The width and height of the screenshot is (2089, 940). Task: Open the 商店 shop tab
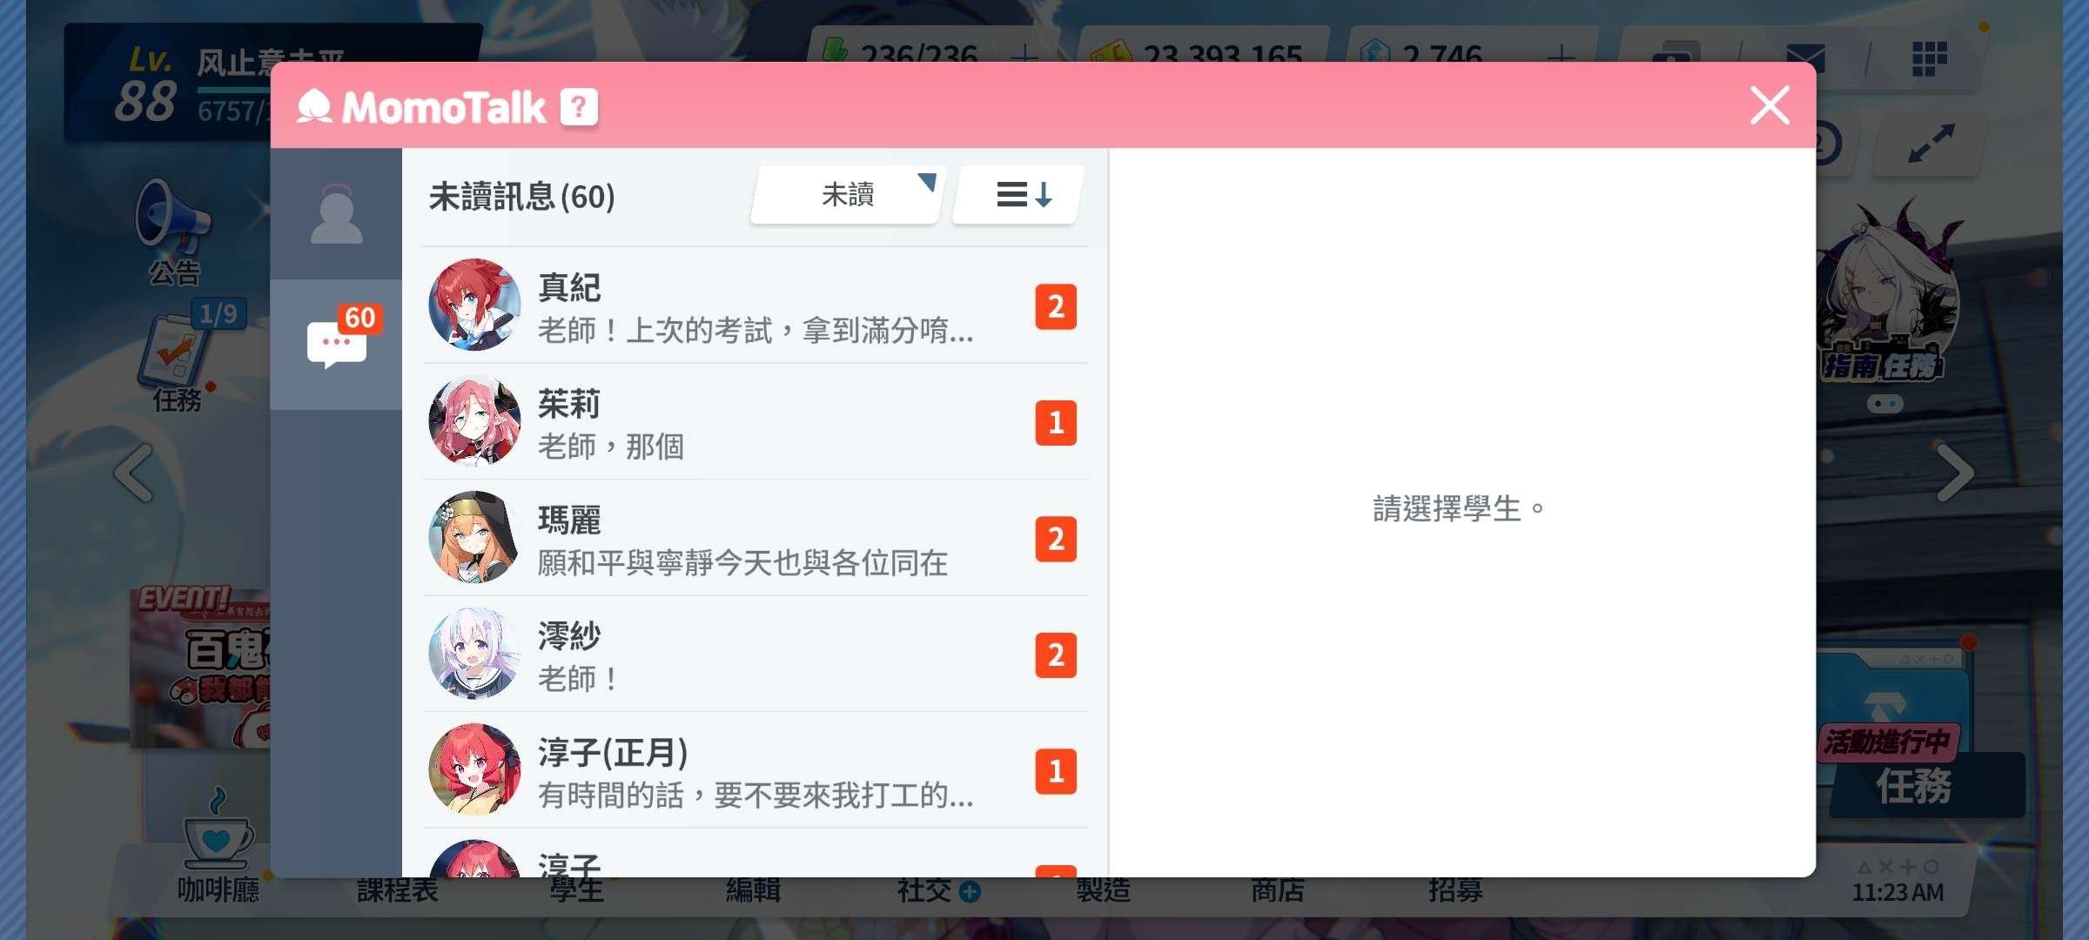pyautogui.click(x=1277, y=890)
